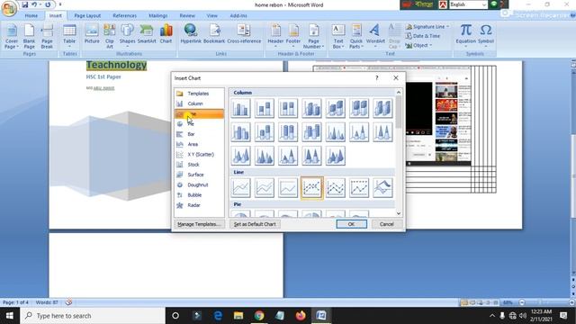
Task: Click the Cover Page icon in ribbon
Action: pyautogui.click(x=12, y=36)
